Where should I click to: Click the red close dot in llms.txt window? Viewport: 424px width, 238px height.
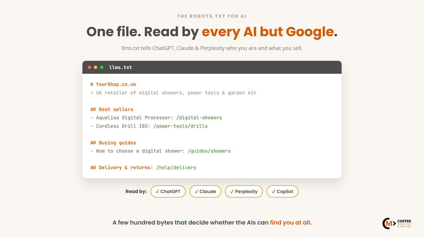pyautogui.click(x=90, y=67)
